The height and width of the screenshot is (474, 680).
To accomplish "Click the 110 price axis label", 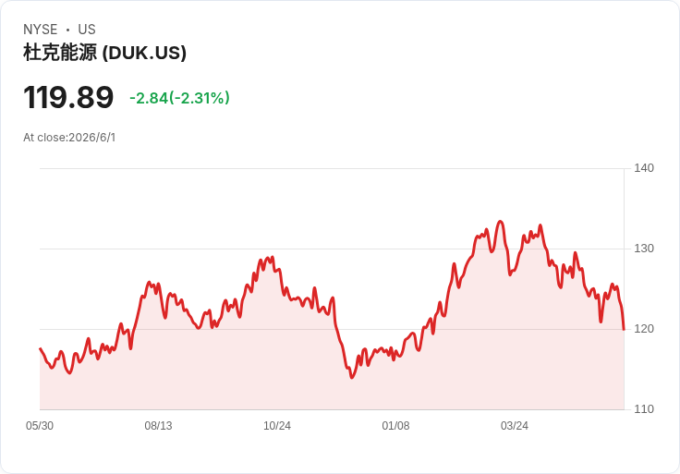I will pyautogui.click(x=644, y=409).
